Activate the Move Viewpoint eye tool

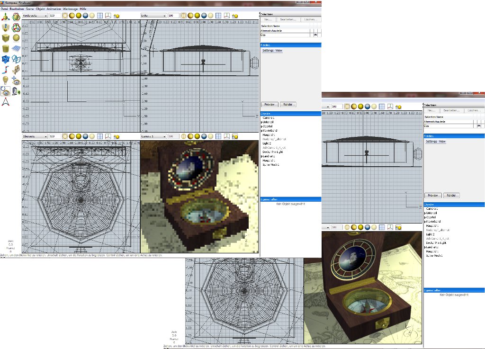(x=16, y=81)
